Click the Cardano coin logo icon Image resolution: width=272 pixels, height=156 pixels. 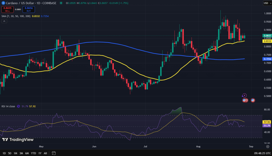point(3,3)
